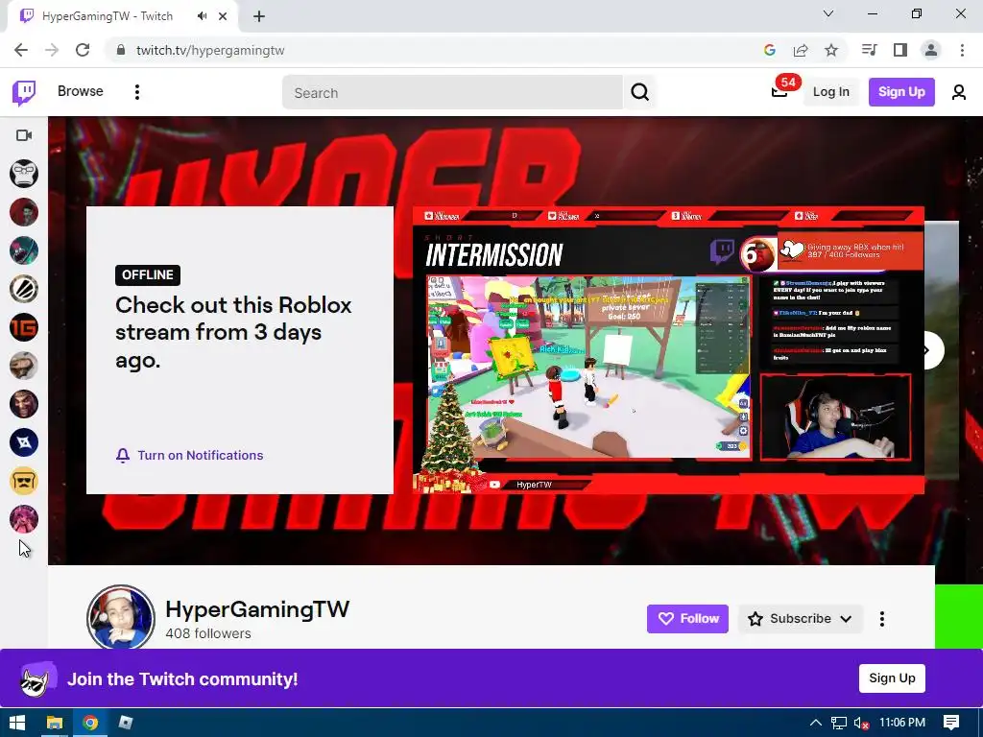Click the HyperGamingTW profile picture
Screen dimensions: 983x737
coord(120,617)
